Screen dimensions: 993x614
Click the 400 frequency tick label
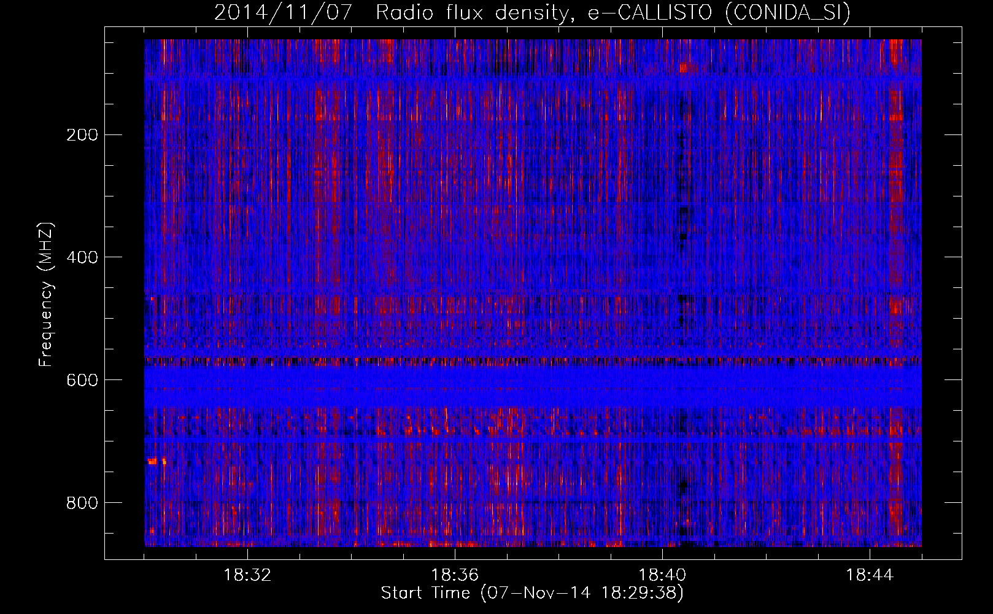coord(82,257)
